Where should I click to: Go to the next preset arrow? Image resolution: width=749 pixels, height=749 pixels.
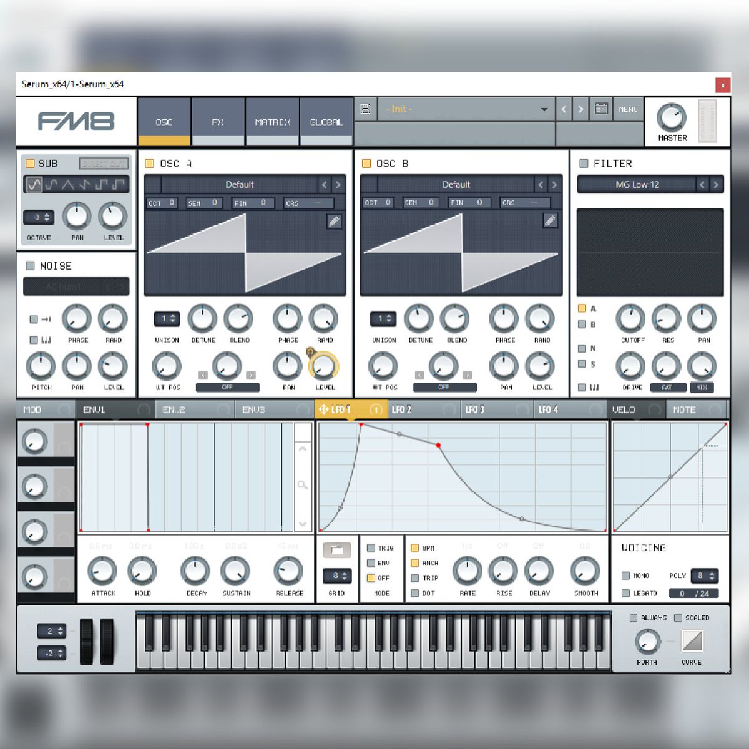click(581, 109)
